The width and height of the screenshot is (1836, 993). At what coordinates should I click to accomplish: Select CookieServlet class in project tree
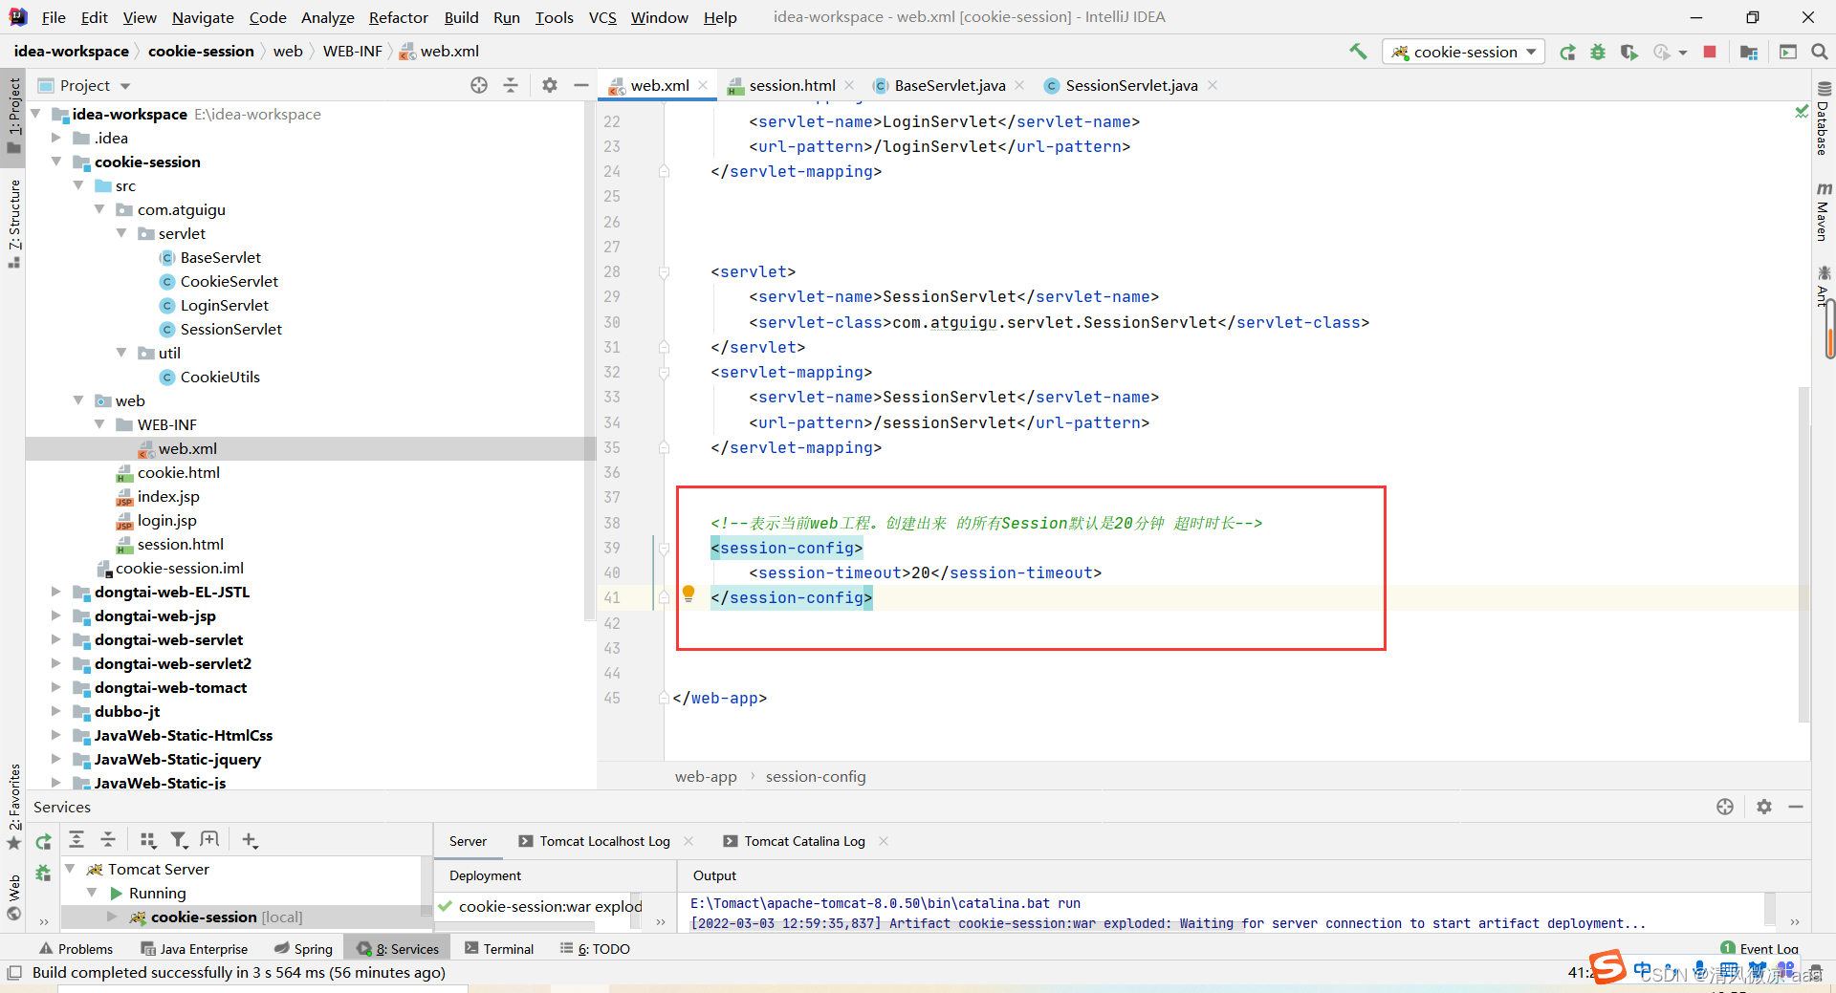229,281
